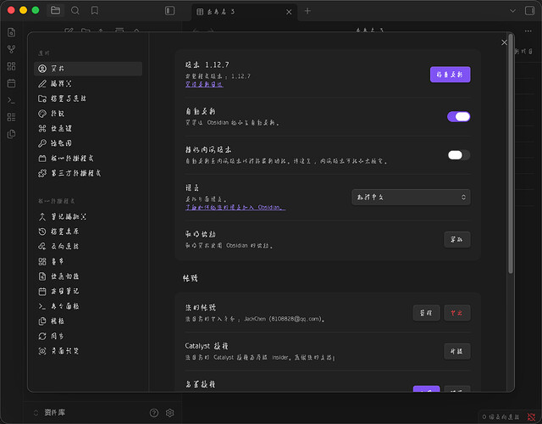Close the open tab with its X
This screenshot has height=424, width=542.
point(289,12)
